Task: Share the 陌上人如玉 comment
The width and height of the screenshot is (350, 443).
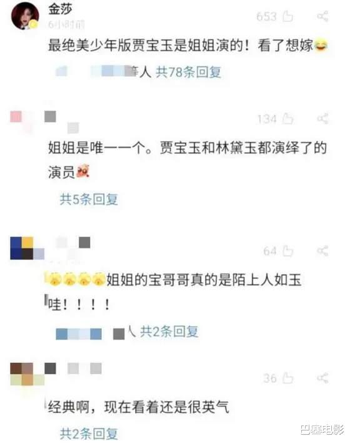Action: [x=322, y=251]
